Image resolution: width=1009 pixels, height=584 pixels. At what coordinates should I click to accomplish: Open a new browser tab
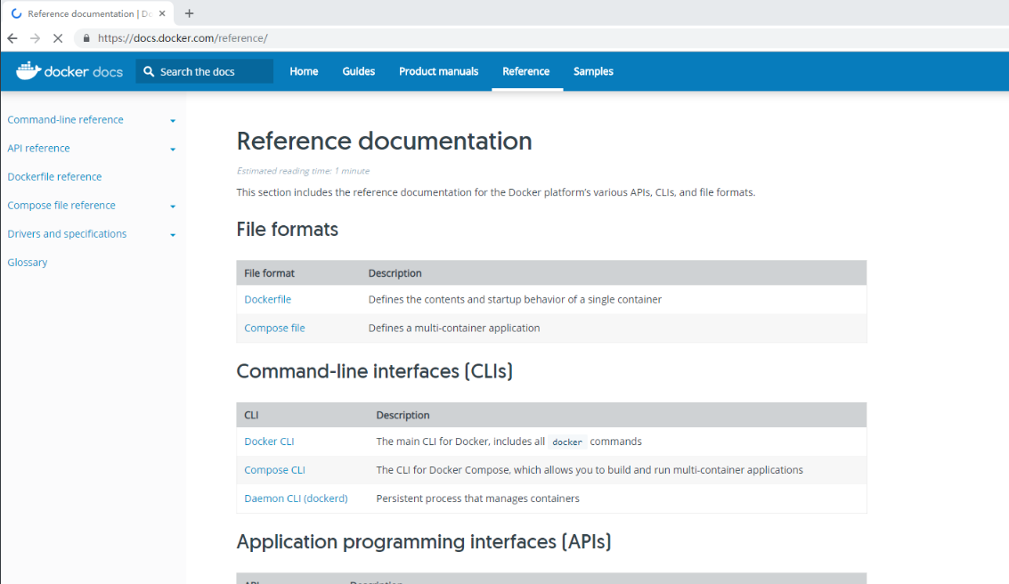tap(189, 13)
